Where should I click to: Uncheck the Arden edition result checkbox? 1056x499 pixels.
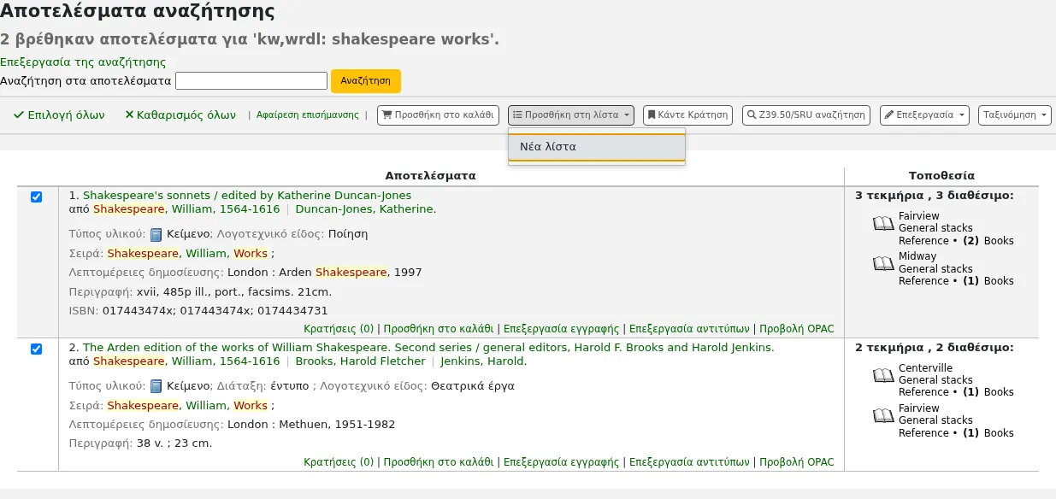click(x=36, y=349)
